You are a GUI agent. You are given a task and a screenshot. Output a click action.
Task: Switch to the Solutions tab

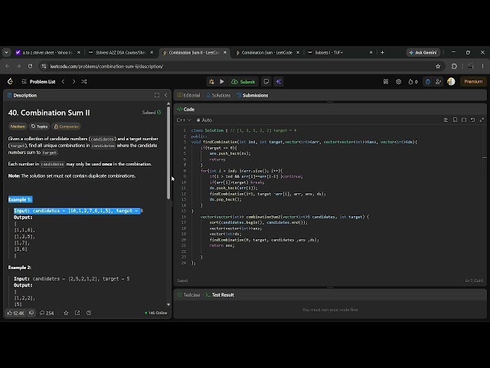218,95
